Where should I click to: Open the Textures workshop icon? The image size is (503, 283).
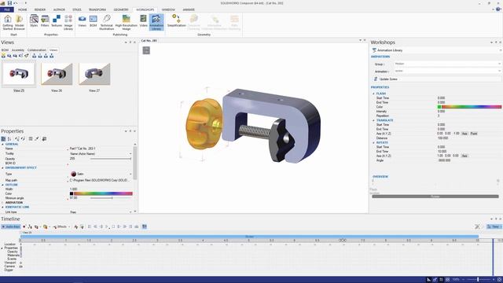pyautogui.click(x=57, y=21)
